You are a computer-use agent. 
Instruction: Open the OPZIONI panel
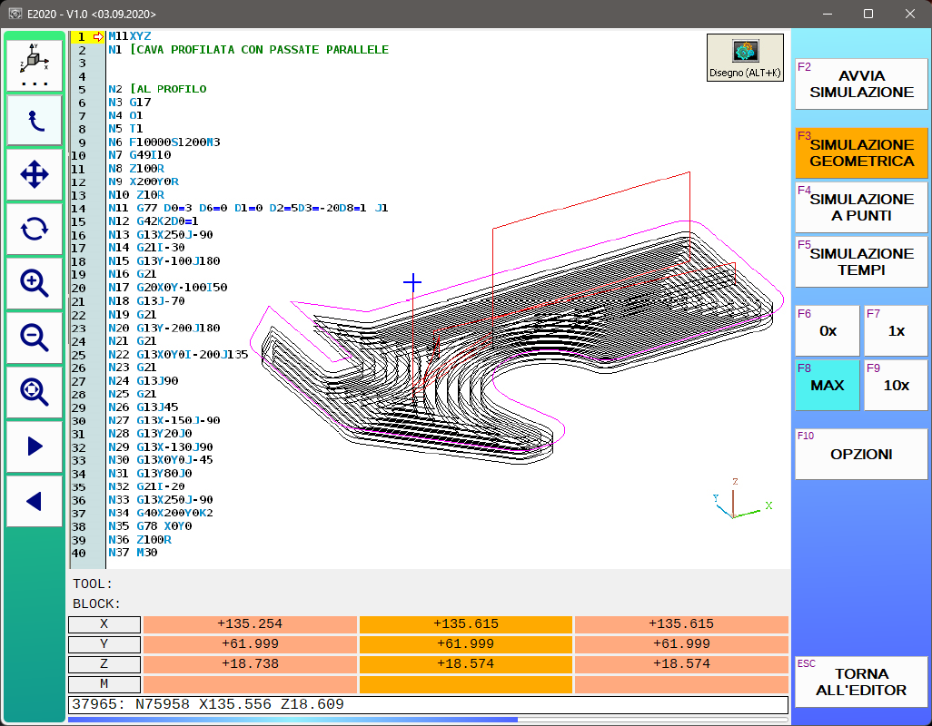(x=860, y=454)
